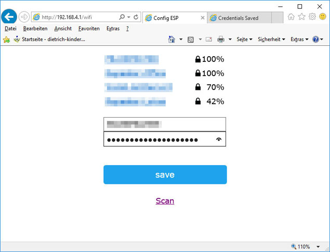The image size is (330, 252).
Task: Maximize the browser window
Action: [300, 7]
